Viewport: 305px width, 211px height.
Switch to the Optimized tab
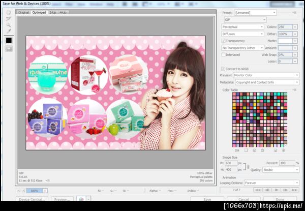click(39, 12)
